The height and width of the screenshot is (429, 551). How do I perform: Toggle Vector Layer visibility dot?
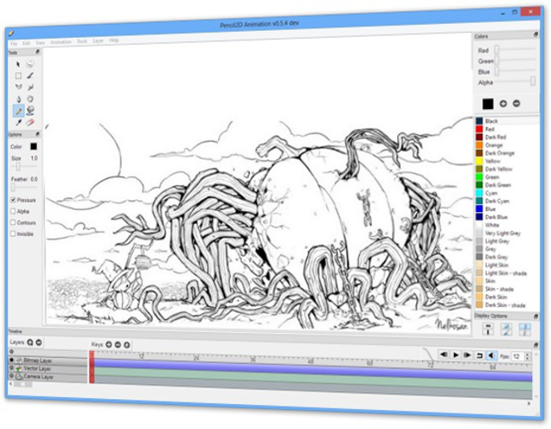pyautogui.click(x=11, y=368)
